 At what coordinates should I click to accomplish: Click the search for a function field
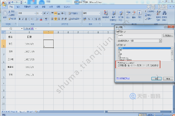point(140,36)
